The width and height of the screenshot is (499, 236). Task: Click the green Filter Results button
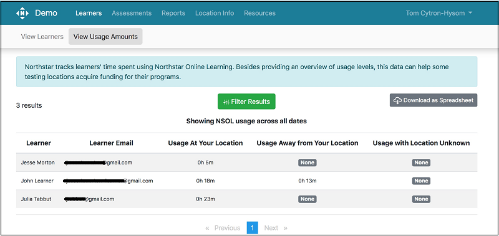(x=246, y=101)
